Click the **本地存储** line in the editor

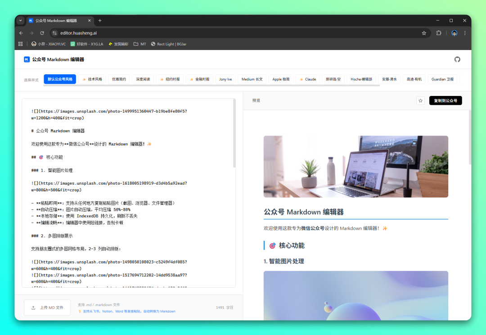(x=84, y=216)
